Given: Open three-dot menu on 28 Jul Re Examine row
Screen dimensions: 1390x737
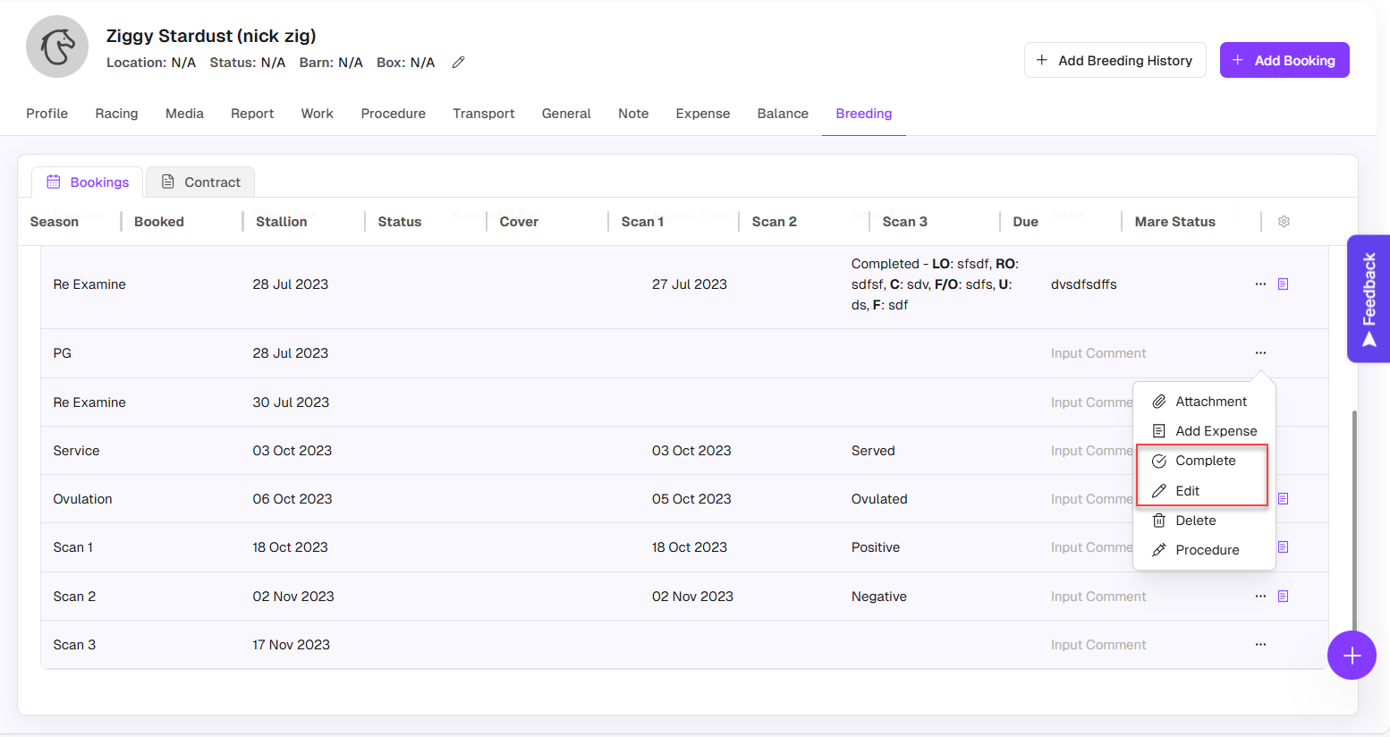Looking at the screenshot, I should tap(1260, 284).
